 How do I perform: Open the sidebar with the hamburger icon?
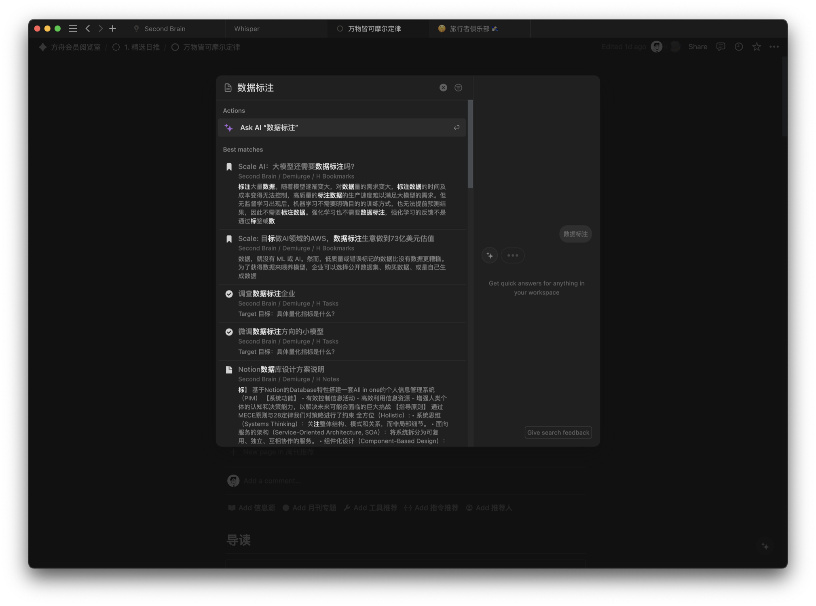(x=73, y=28)
